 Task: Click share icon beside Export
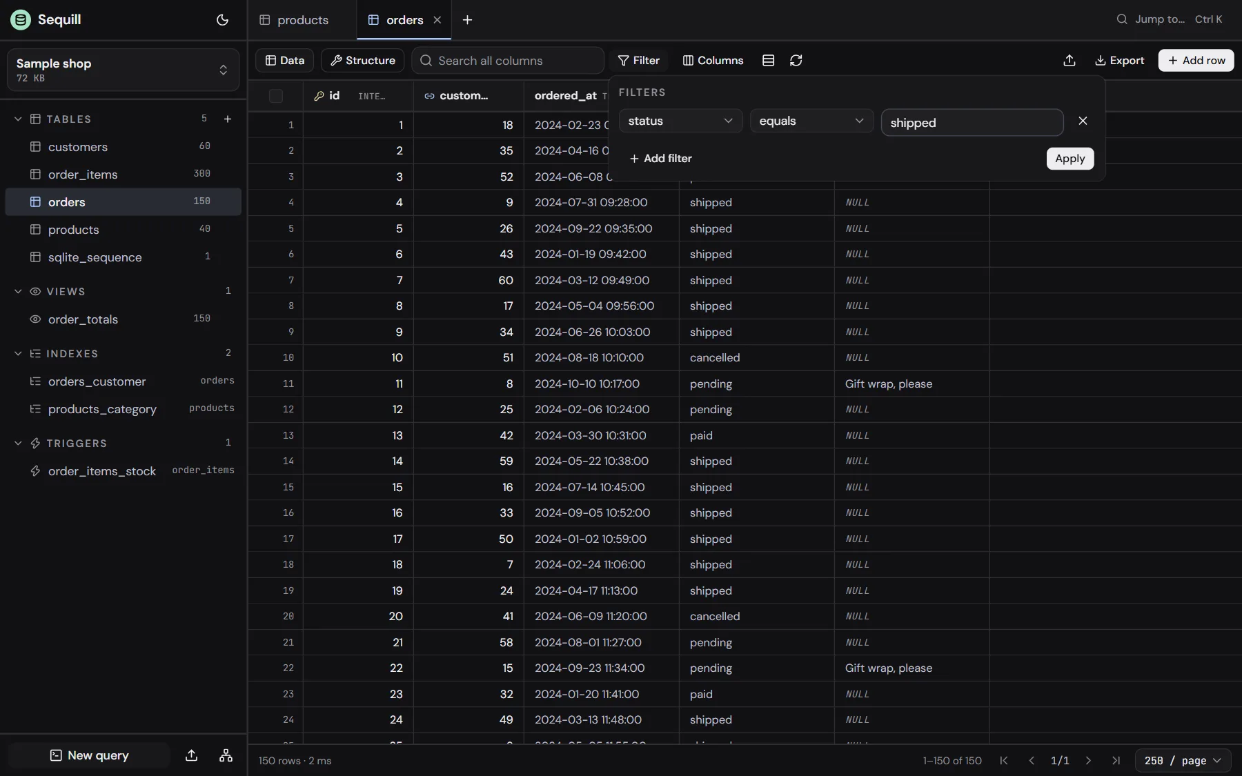[1069, 61]
